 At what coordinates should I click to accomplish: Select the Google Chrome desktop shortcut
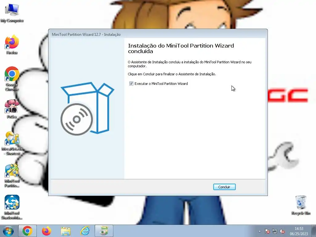coord(12,79)
